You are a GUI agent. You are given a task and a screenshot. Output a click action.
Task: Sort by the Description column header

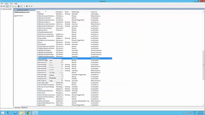click(x=60, y=12)
